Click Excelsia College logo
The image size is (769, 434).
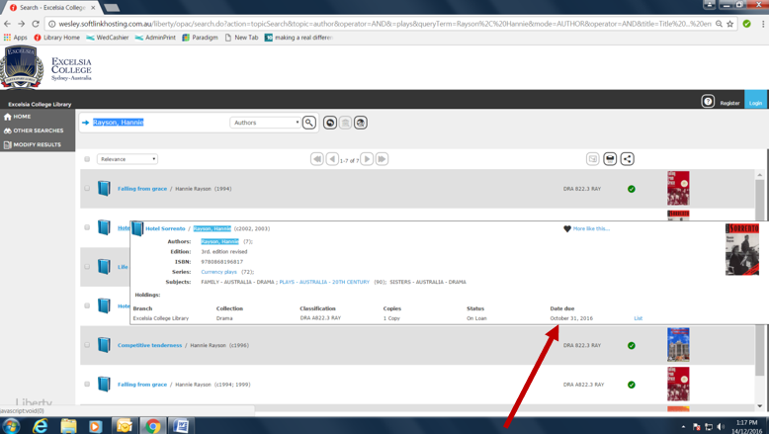point(46,67)
